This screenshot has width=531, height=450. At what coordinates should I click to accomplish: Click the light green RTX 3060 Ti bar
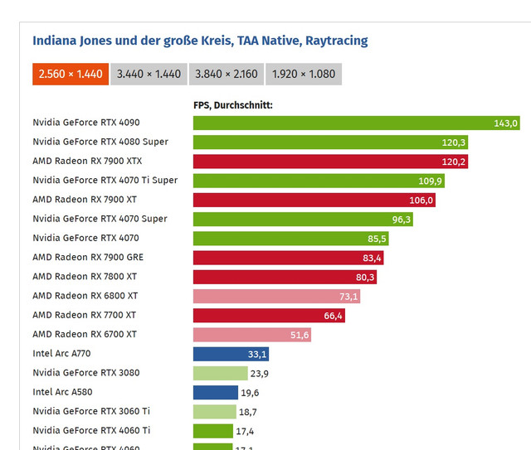point(215,413)
